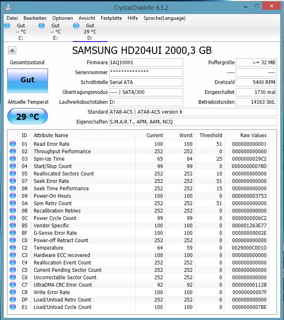Click status icon of Write Error Rate
284x320 pixels.
pyautogui.click(x=13, y=292)
